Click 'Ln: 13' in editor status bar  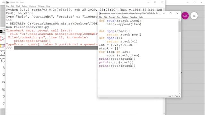coord(171,96)
